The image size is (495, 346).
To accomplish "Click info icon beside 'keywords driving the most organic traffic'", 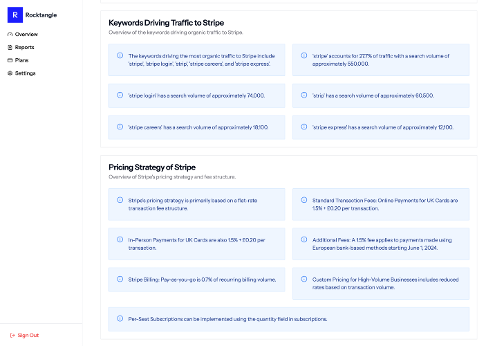I will tap(120, 55).
